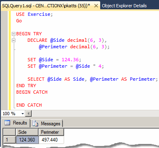Close the SQLQuery1.sql query tab
This screenshot has width=159, height=148.
tap(96, 6)
